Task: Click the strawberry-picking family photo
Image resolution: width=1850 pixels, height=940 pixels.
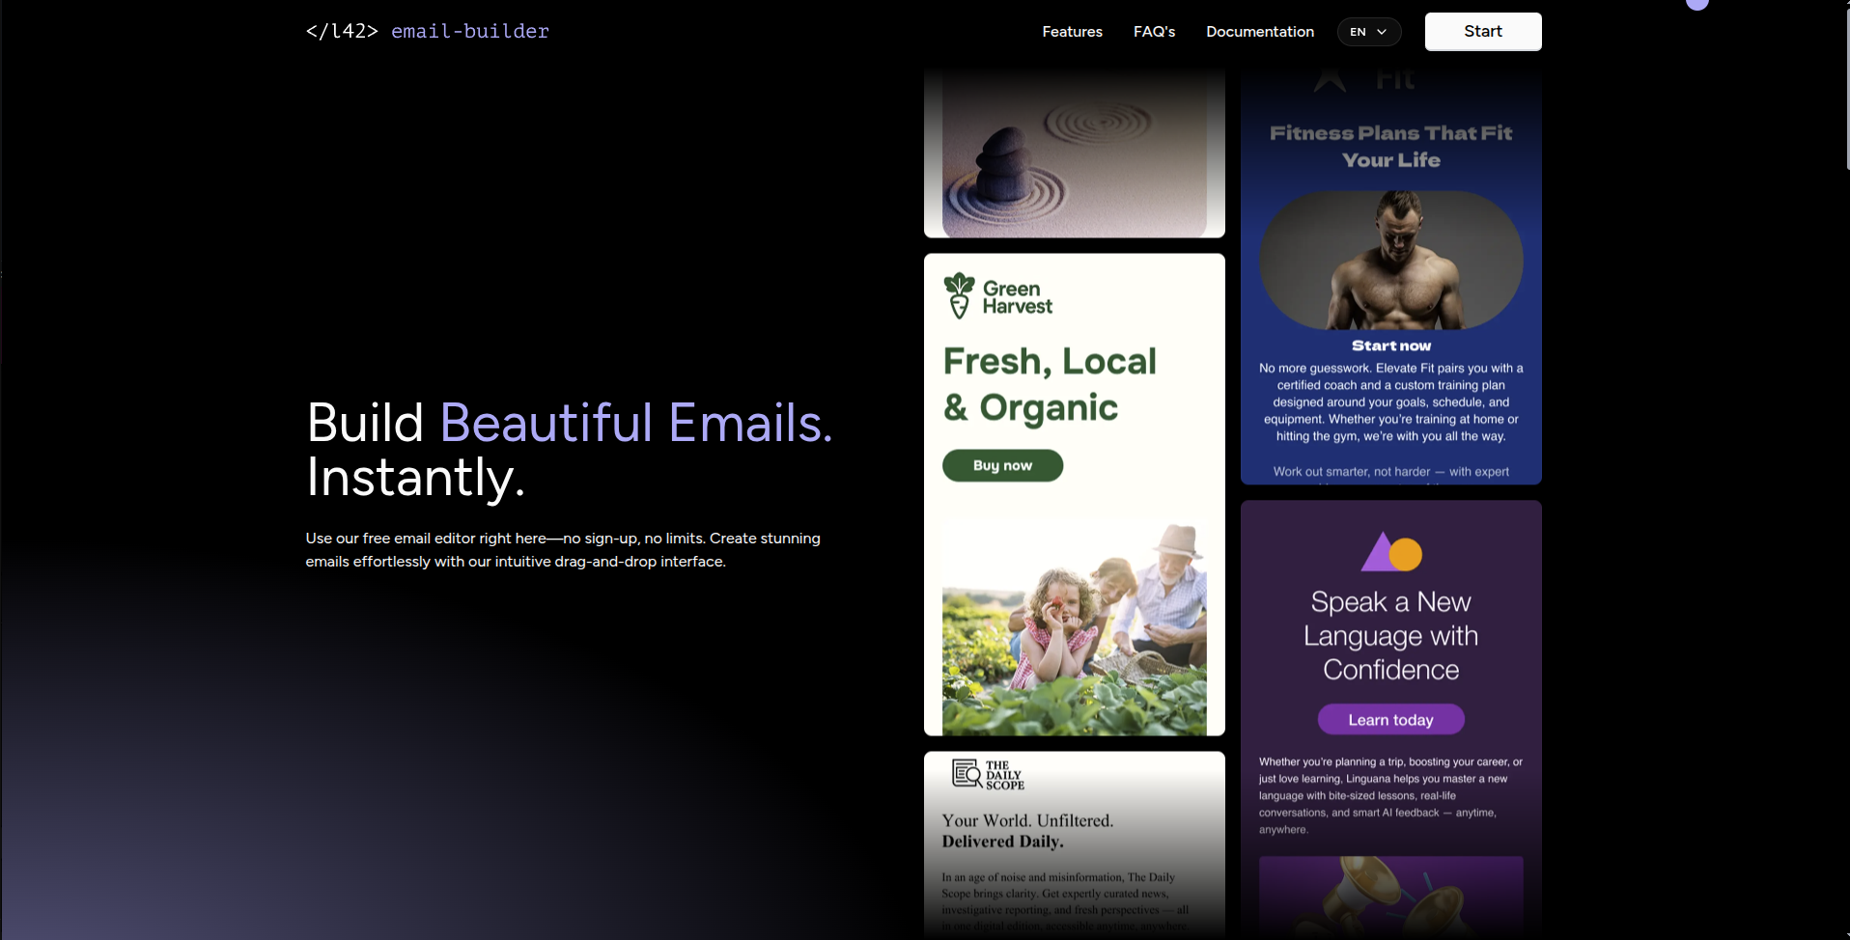Action: point(1074,627)
